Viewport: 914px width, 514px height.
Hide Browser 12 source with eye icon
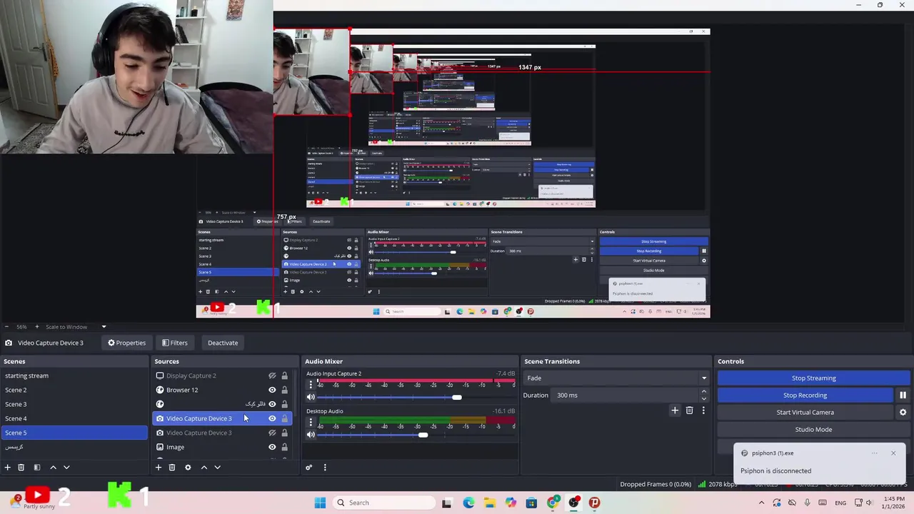click(272, 390)
